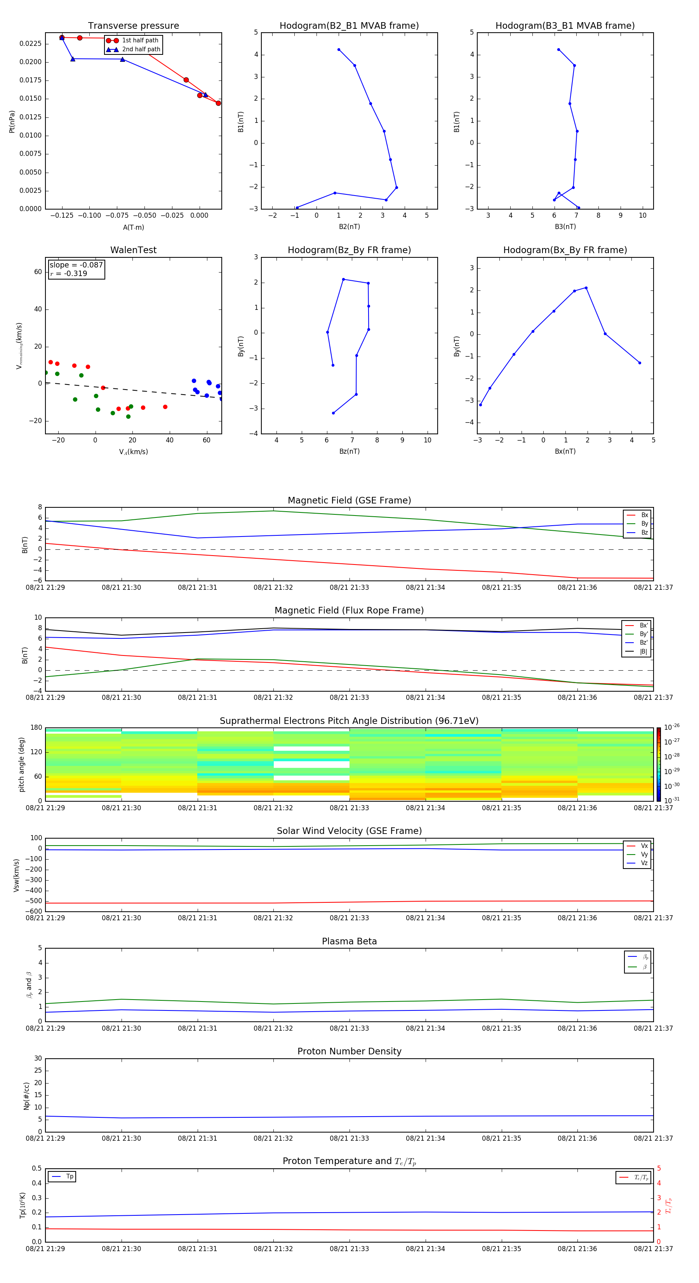
Task: Click '08/21 21:29' tick under GSE magnetic field plot
Action: click(x=45, y=588)
